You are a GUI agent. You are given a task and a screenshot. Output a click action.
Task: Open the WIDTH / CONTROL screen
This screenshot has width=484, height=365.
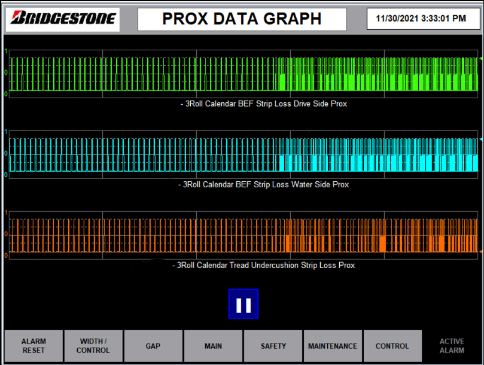coord(93,346)
